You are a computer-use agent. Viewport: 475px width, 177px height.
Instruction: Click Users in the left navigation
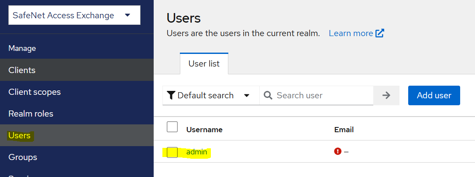[20, 135]
